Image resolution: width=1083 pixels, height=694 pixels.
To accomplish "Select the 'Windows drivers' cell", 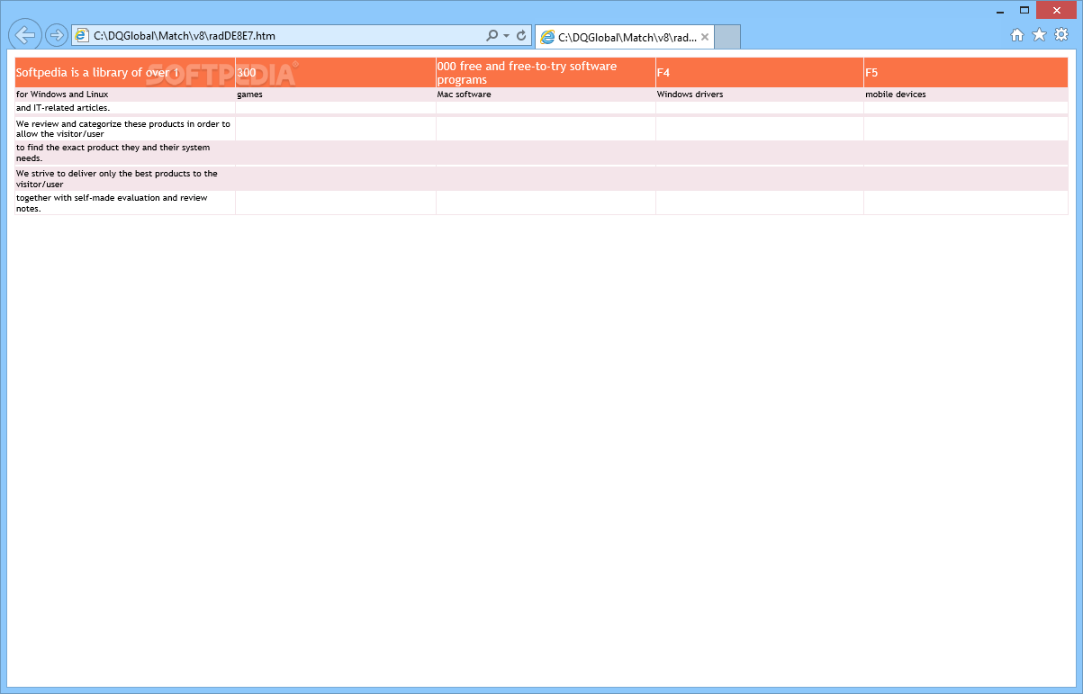I will tap(760, 95).
